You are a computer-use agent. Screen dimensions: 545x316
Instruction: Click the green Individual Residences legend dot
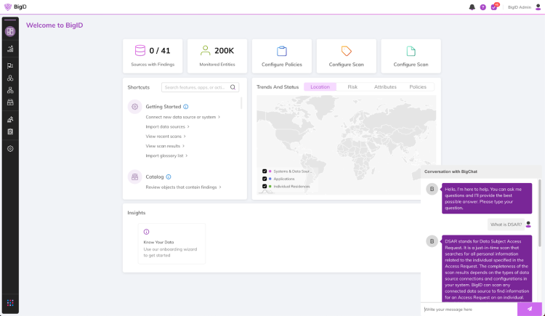coord(270,187)
